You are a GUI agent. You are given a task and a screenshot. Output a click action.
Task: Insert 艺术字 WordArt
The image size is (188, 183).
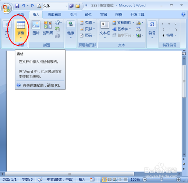pos(121,29)
